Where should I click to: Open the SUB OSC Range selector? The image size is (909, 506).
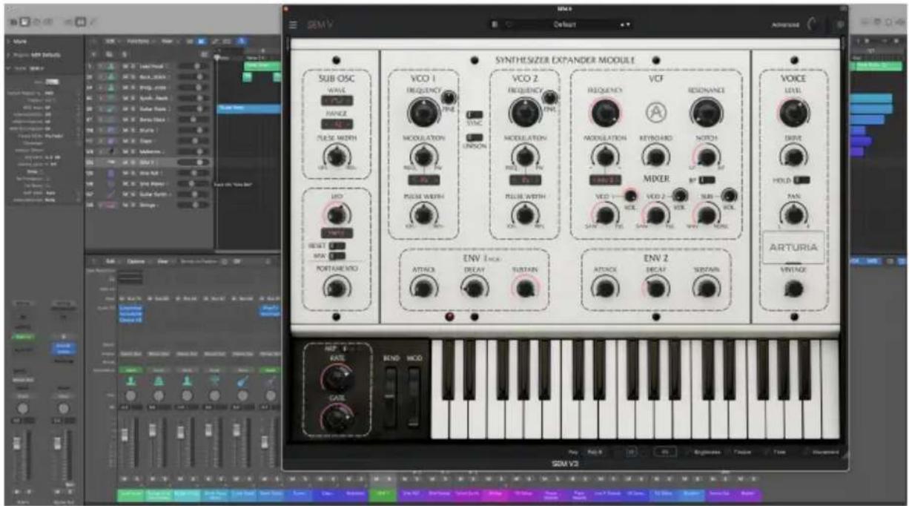point(337,124)
